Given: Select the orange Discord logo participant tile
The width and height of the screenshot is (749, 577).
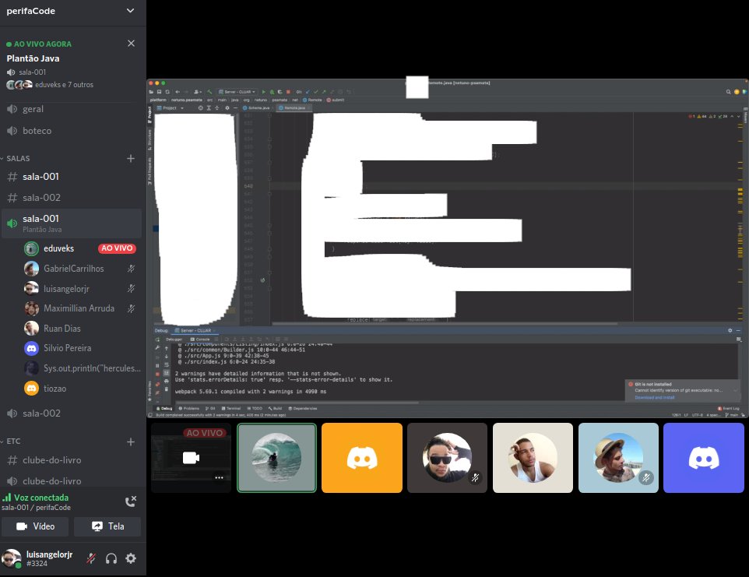Looking at the screenshot, I should click(362, 458).
